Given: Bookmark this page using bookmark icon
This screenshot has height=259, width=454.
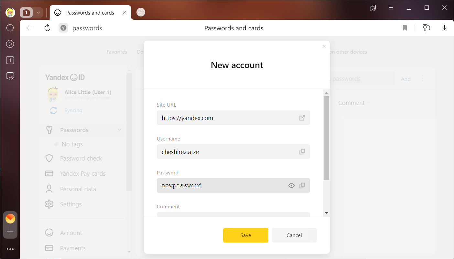Looking at the screenshot, I should click(405, 28).
